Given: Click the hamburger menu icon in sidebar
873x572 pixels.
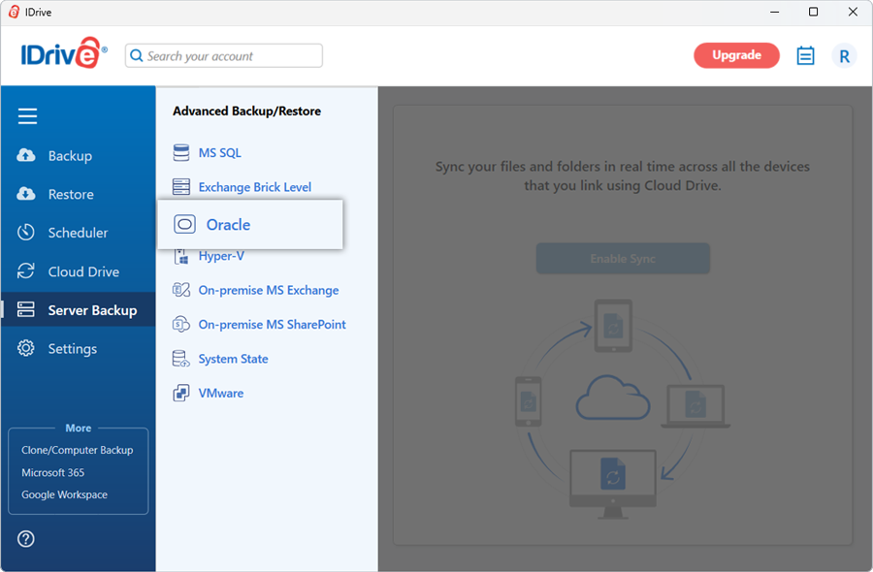Looking at the screenshot, I should pos(27,116).
